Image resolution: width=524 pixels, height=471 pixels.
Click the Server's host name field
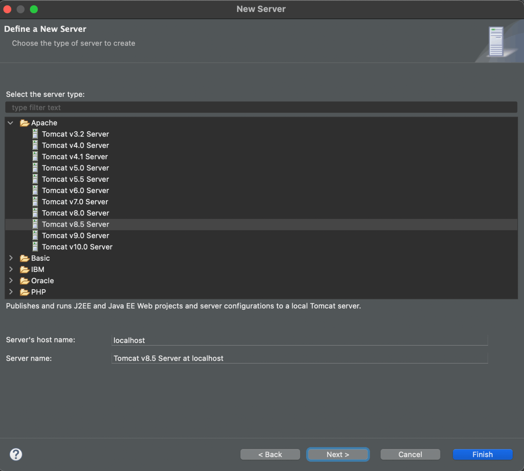[x=299, y=340]
